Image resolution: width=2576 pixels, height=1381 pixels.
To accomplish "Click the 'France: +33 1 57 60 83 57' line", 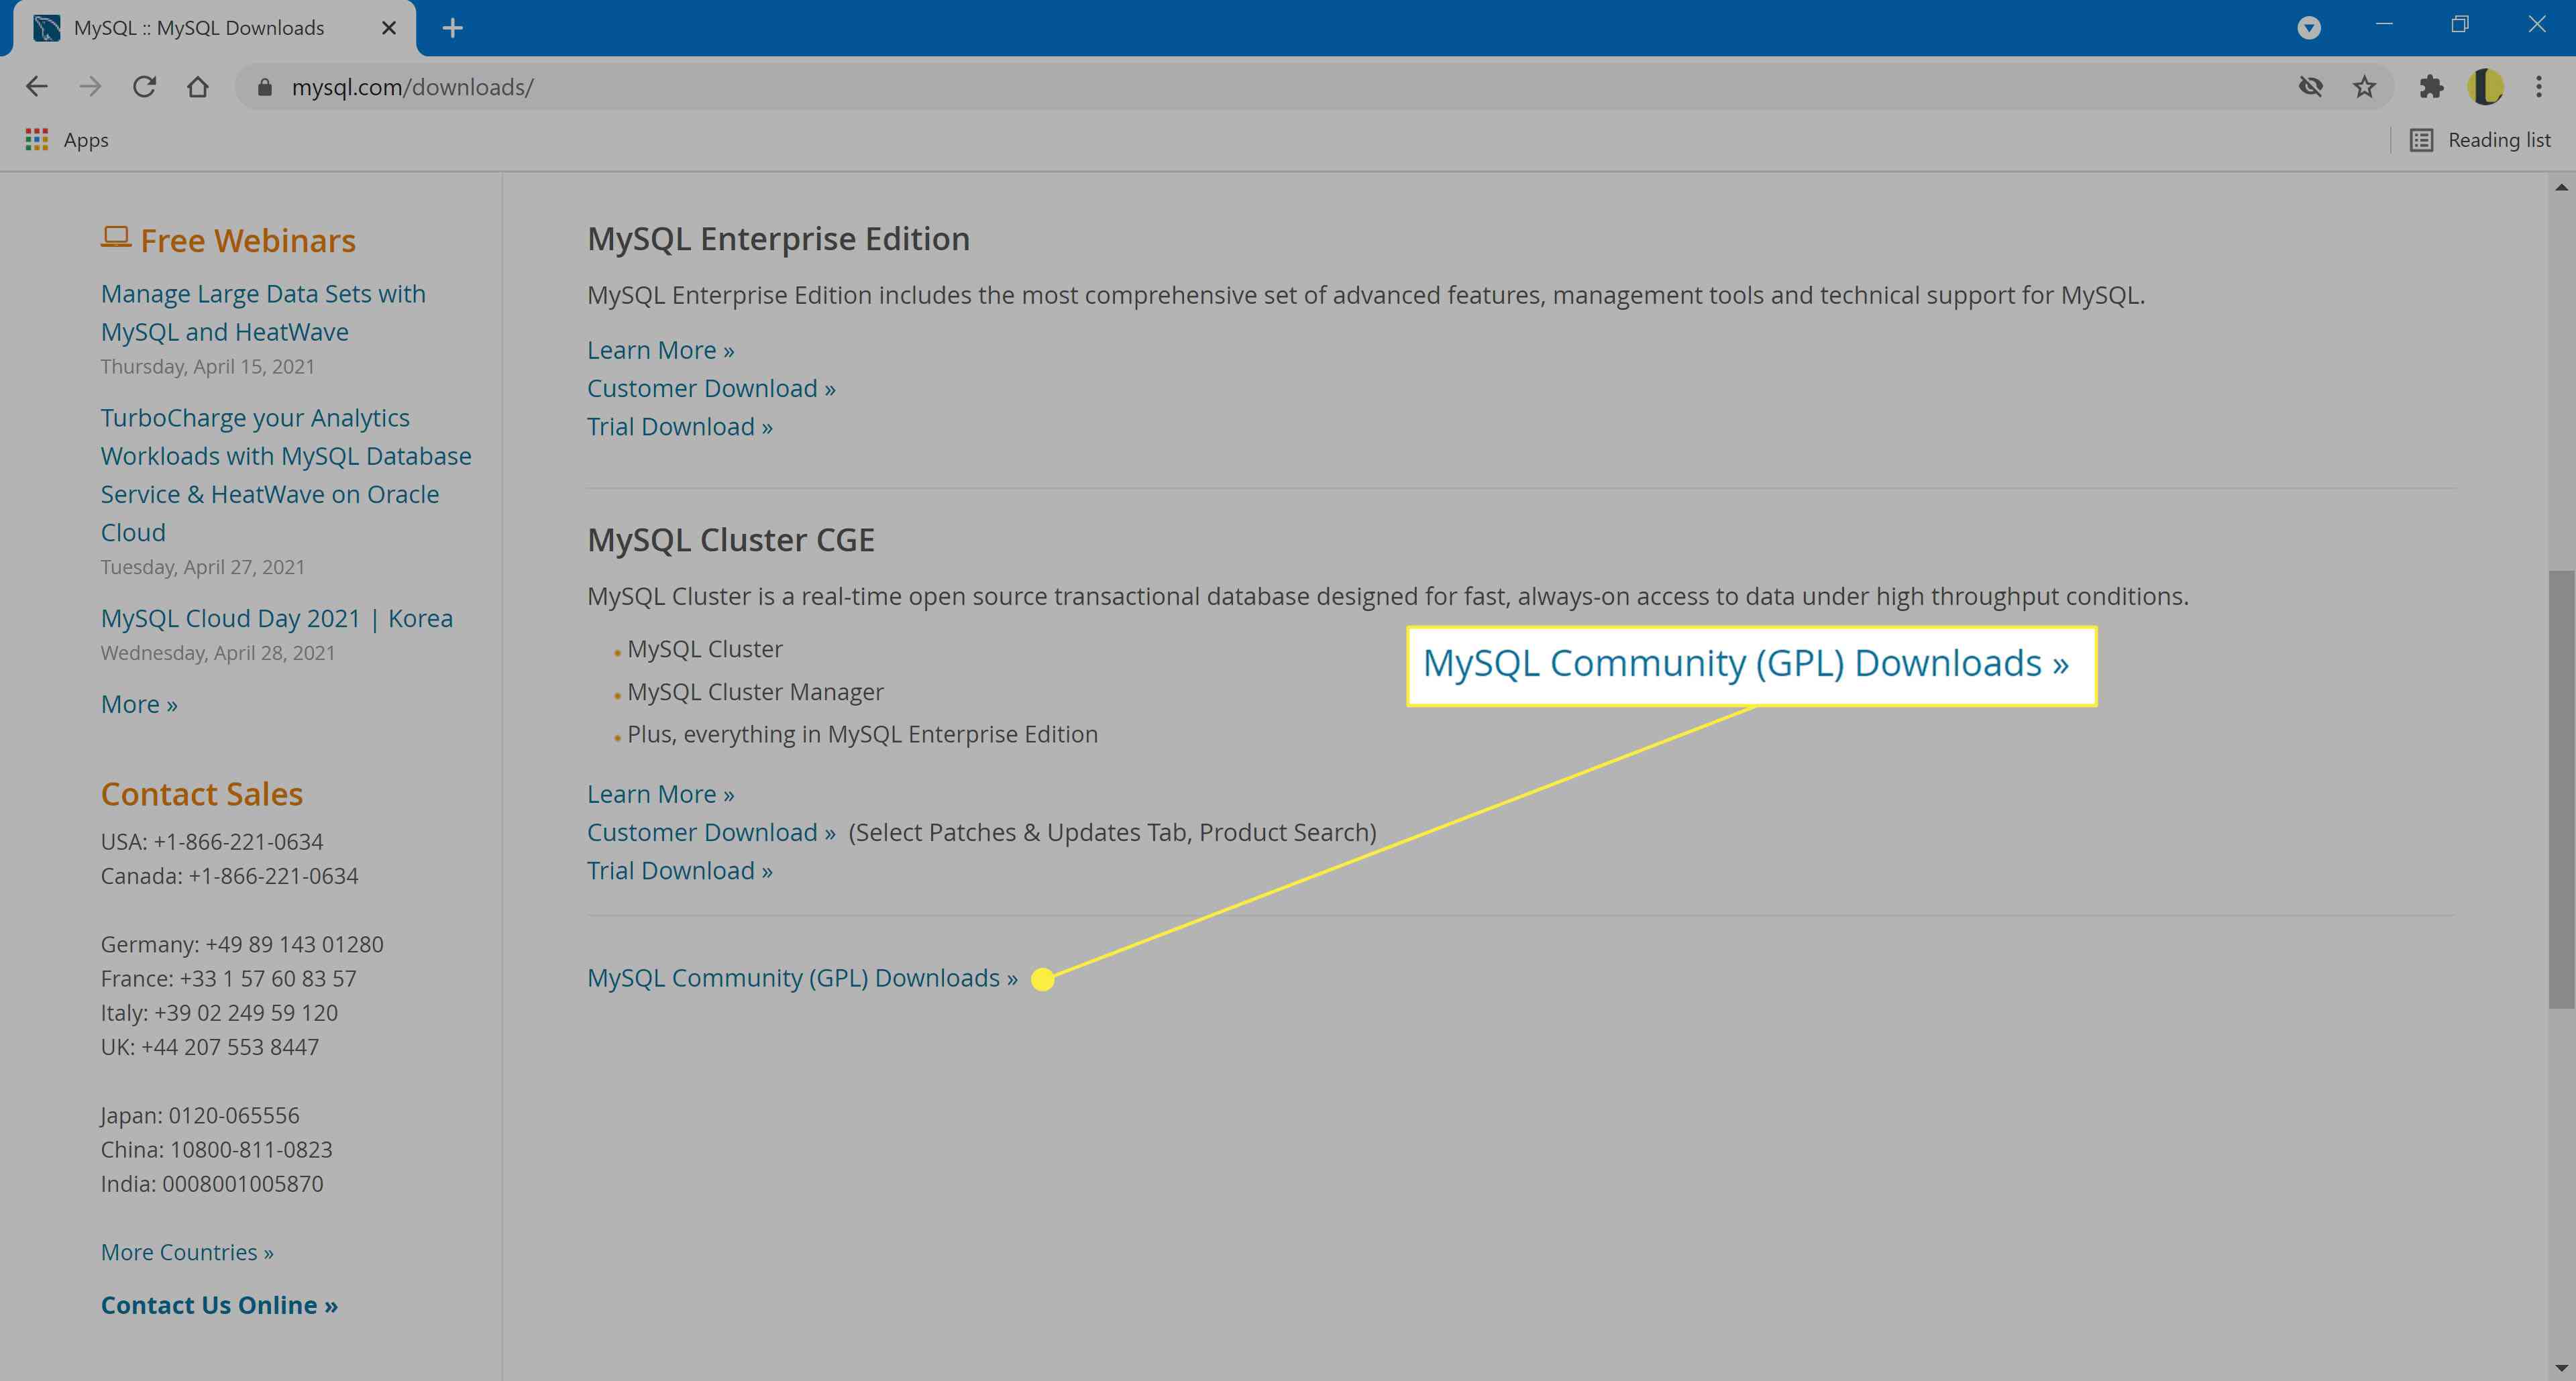I will click(x=229, y=979).
